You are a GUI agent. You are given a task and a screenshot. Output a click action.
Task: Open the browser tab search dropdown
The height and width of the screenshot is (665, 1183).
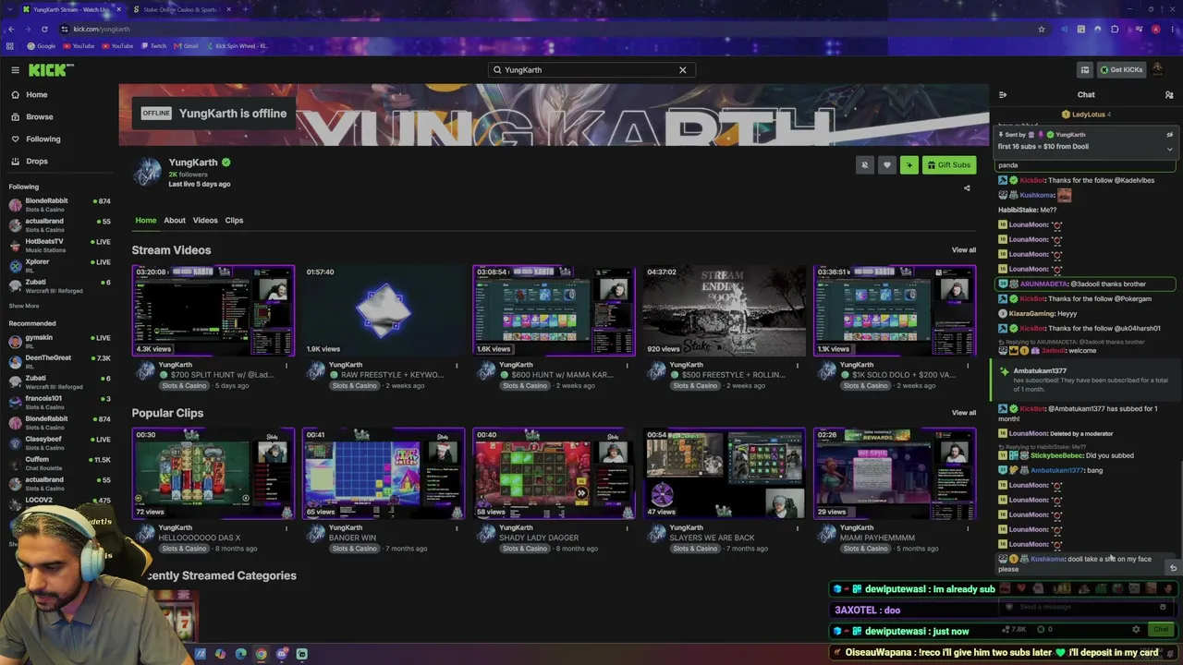[11, 9]
